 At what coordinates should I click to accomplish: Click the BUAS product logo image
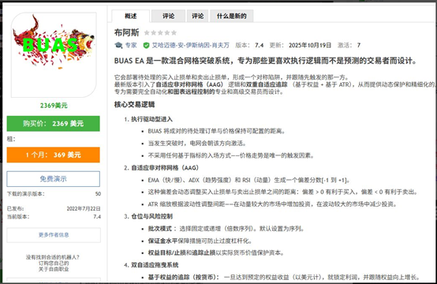[54, 55]
